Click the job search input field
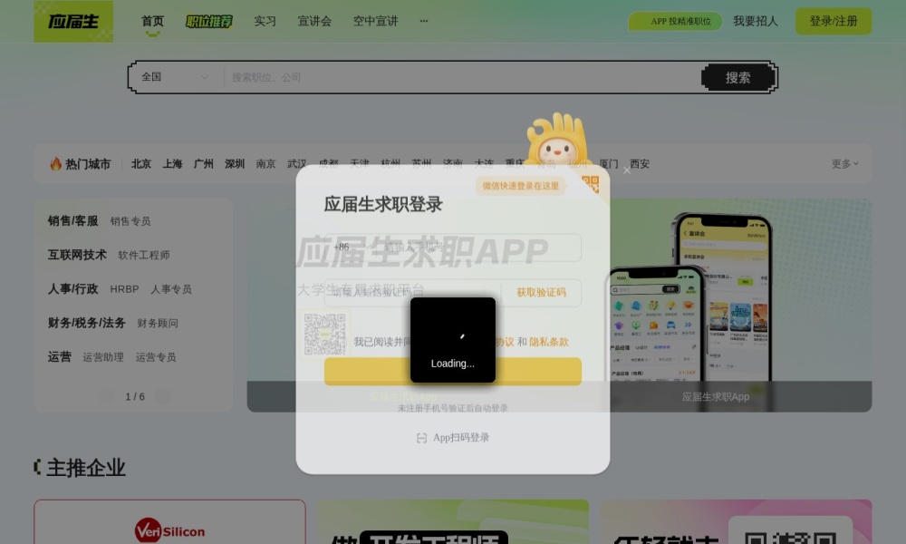The height and width of the screenshot is (544, 906). coord(462,77)
